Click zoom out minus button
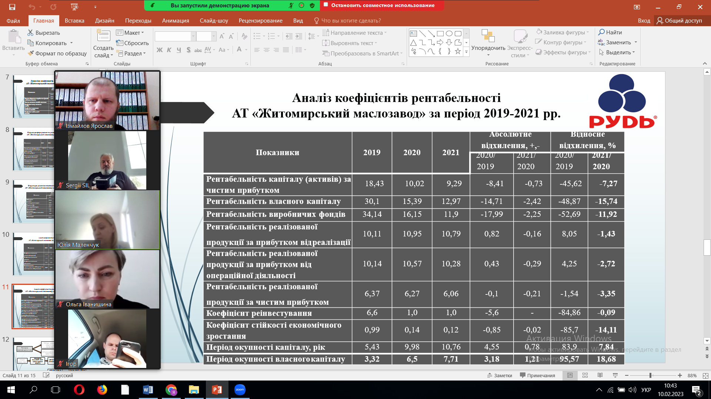This screenshot has width=711, height=399. coord(627,375)
